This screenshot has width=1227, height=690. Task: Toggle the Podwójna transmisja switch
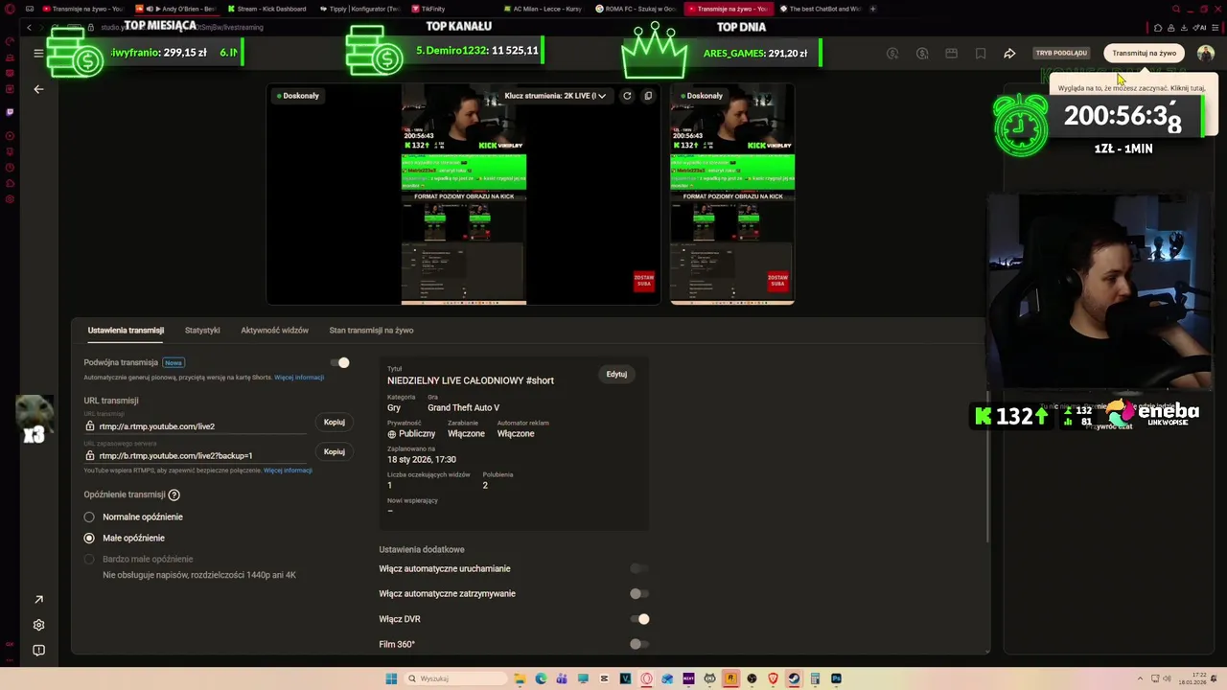click(x=339, y=362)
